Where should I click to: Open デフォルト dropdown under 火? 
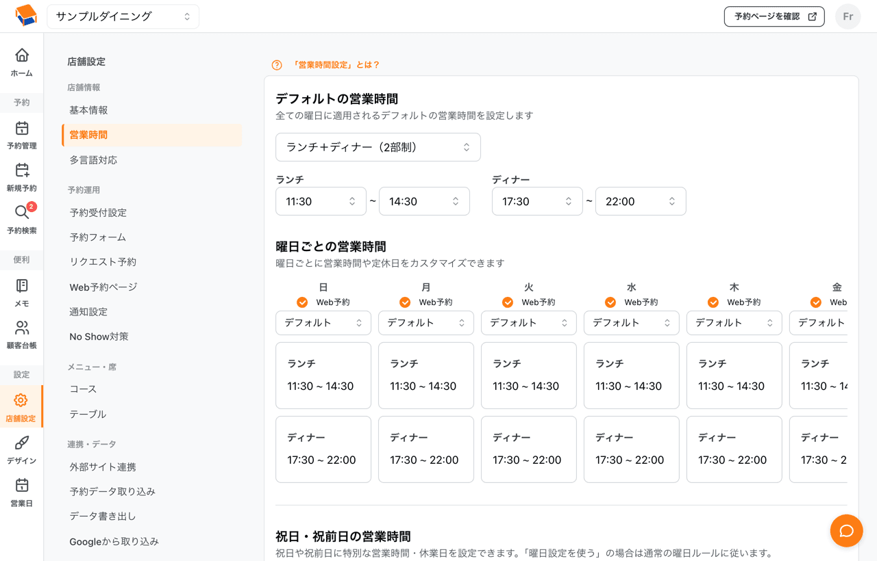[x=529, y=323]
